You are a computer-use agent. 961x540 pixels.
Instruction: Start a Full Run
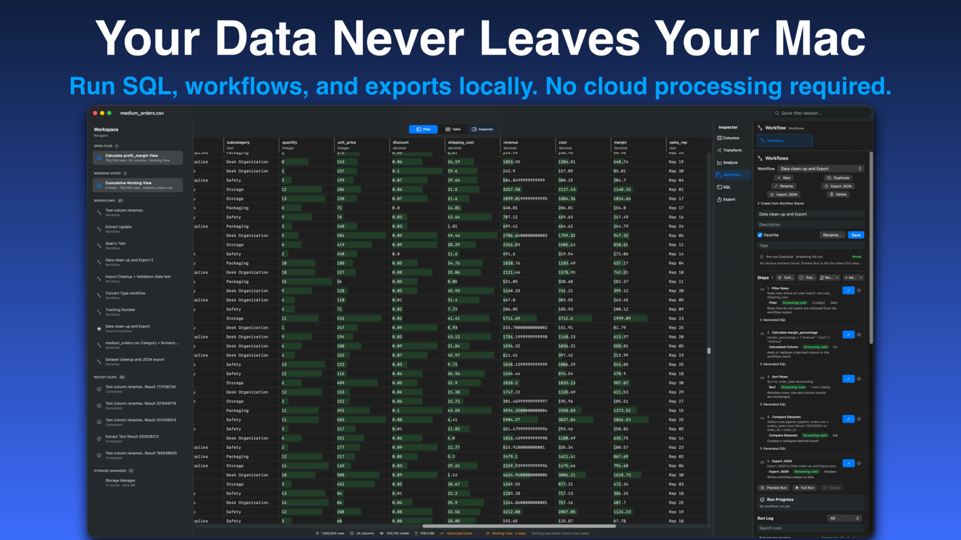(x=805, y=488)
